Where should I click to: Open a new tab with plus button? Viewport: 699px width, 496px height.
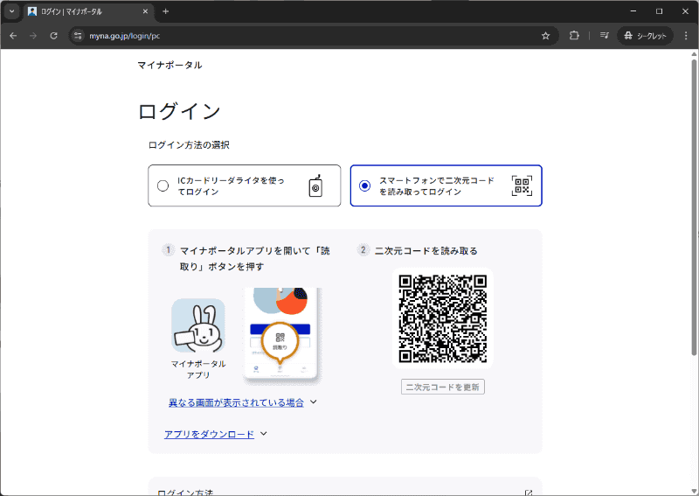coord(166,11)
